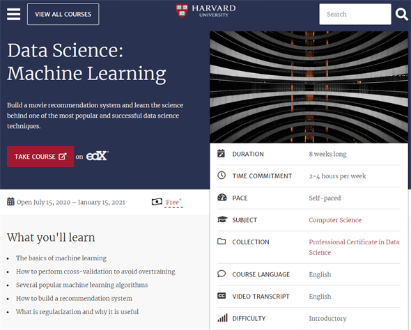Click the Course Language speech bubble icon
411x330 pixels.
point(222,274)
